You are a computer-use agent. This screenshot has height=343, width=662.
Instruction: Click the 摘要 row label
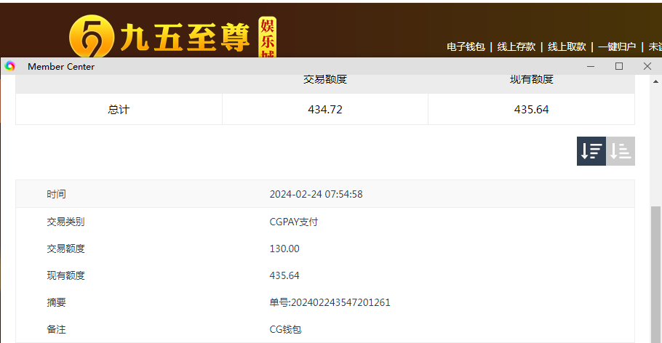56,302
